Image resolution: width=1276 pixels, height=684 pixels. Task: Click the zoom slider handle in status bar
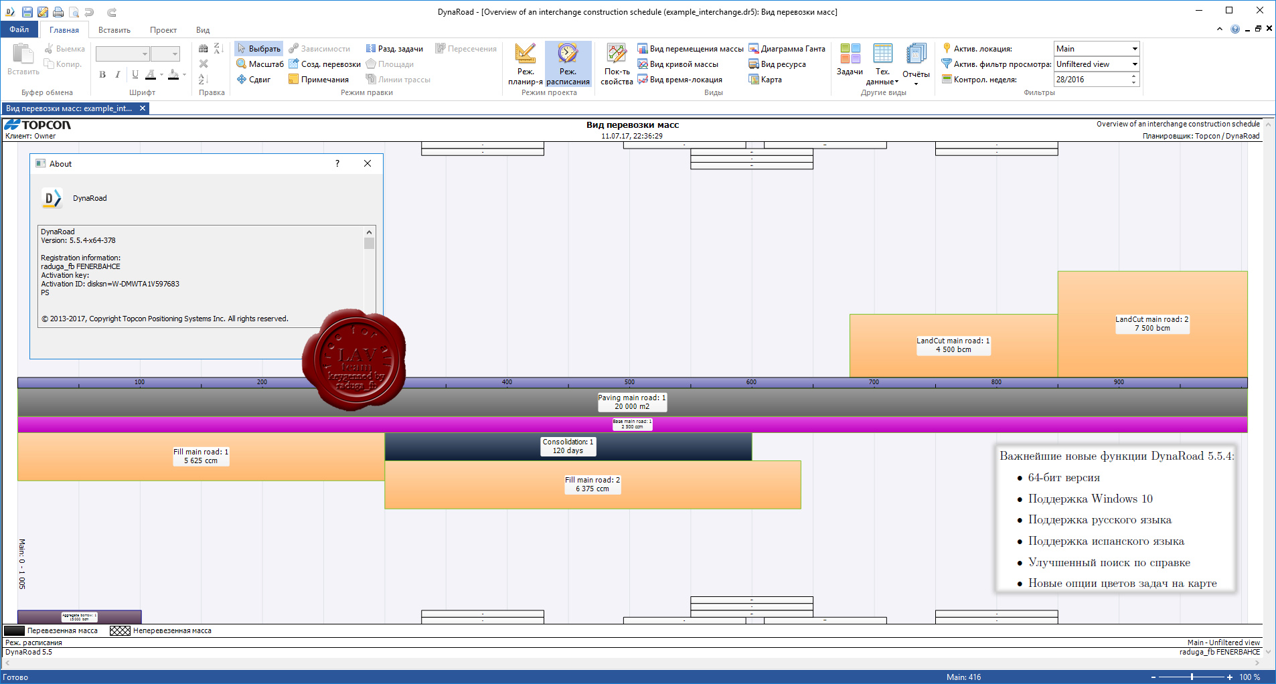1192,677
